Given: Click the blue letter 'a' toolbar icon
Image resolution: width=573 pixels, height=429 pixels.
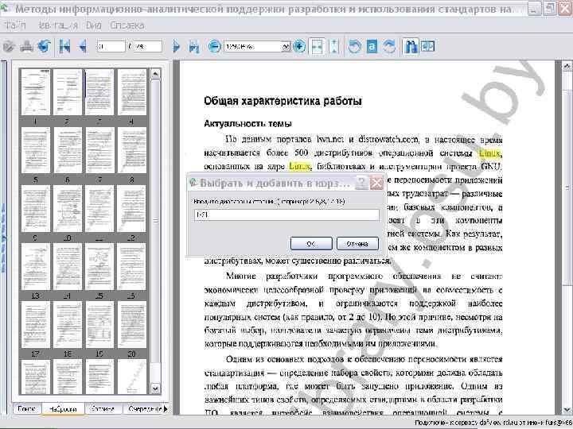Looking at the screenshot, I should point(372,47).
